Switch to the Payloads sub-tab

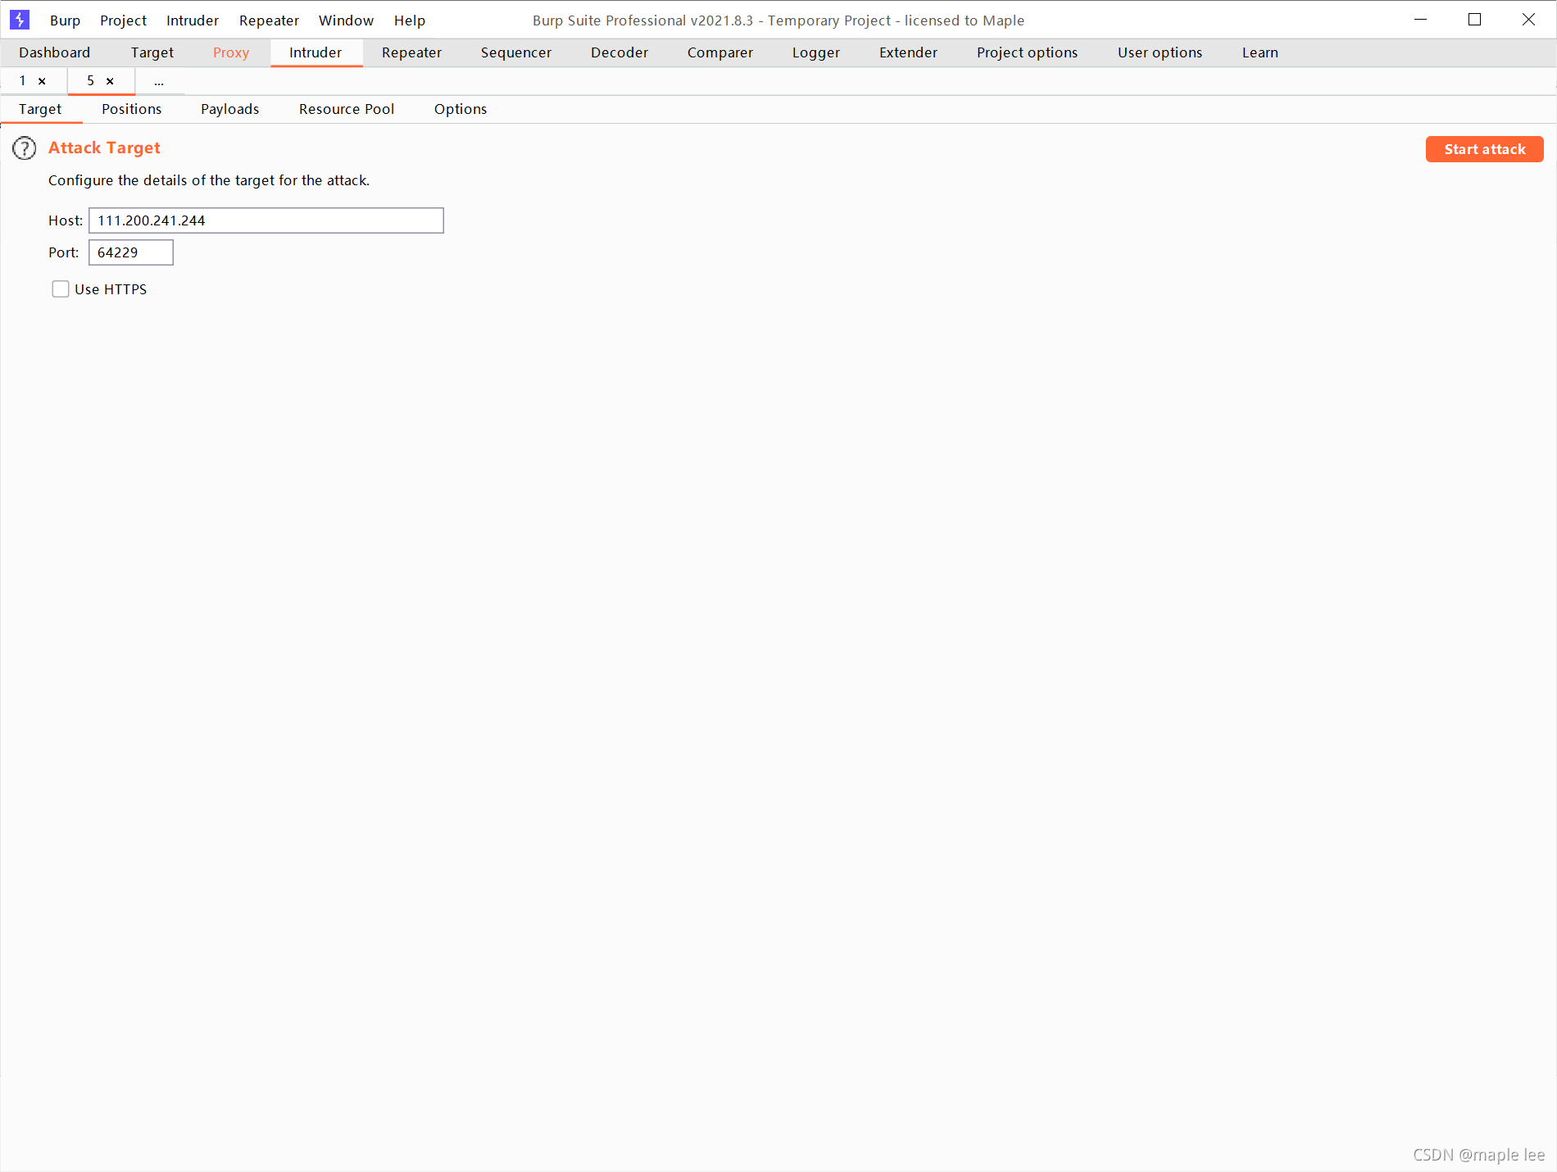tap(230, 109)
